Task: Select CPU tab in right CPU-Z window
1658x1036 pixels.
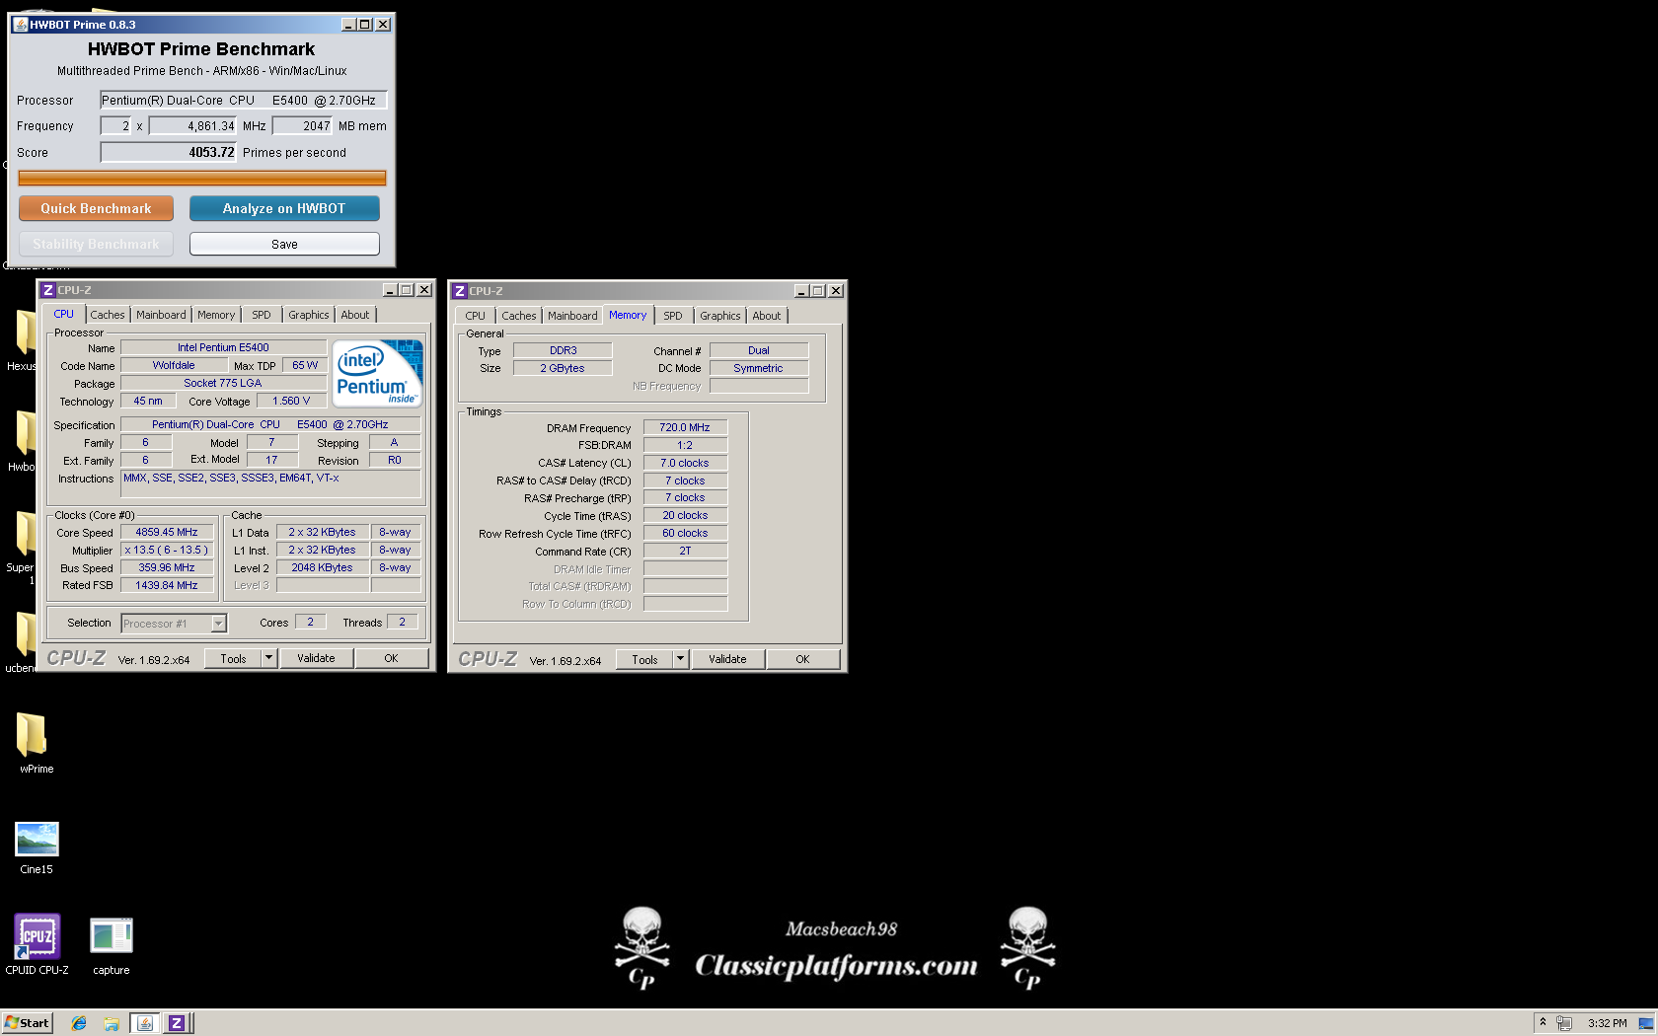Action: [x=476, y=316]
